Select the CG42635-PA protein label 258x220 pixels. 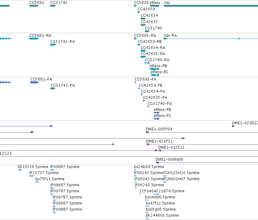[155, 98]
